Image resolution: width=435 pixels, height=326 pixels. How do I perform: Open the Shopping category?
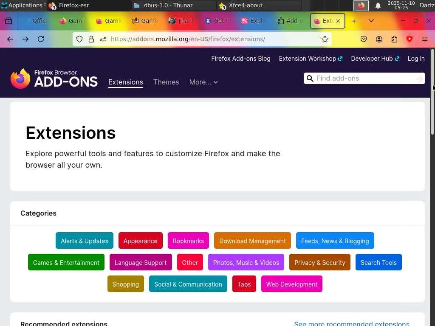(x=125, y=284)
